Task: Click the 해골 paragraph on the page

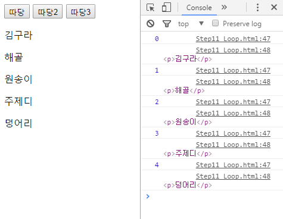Action: (14, 57)
